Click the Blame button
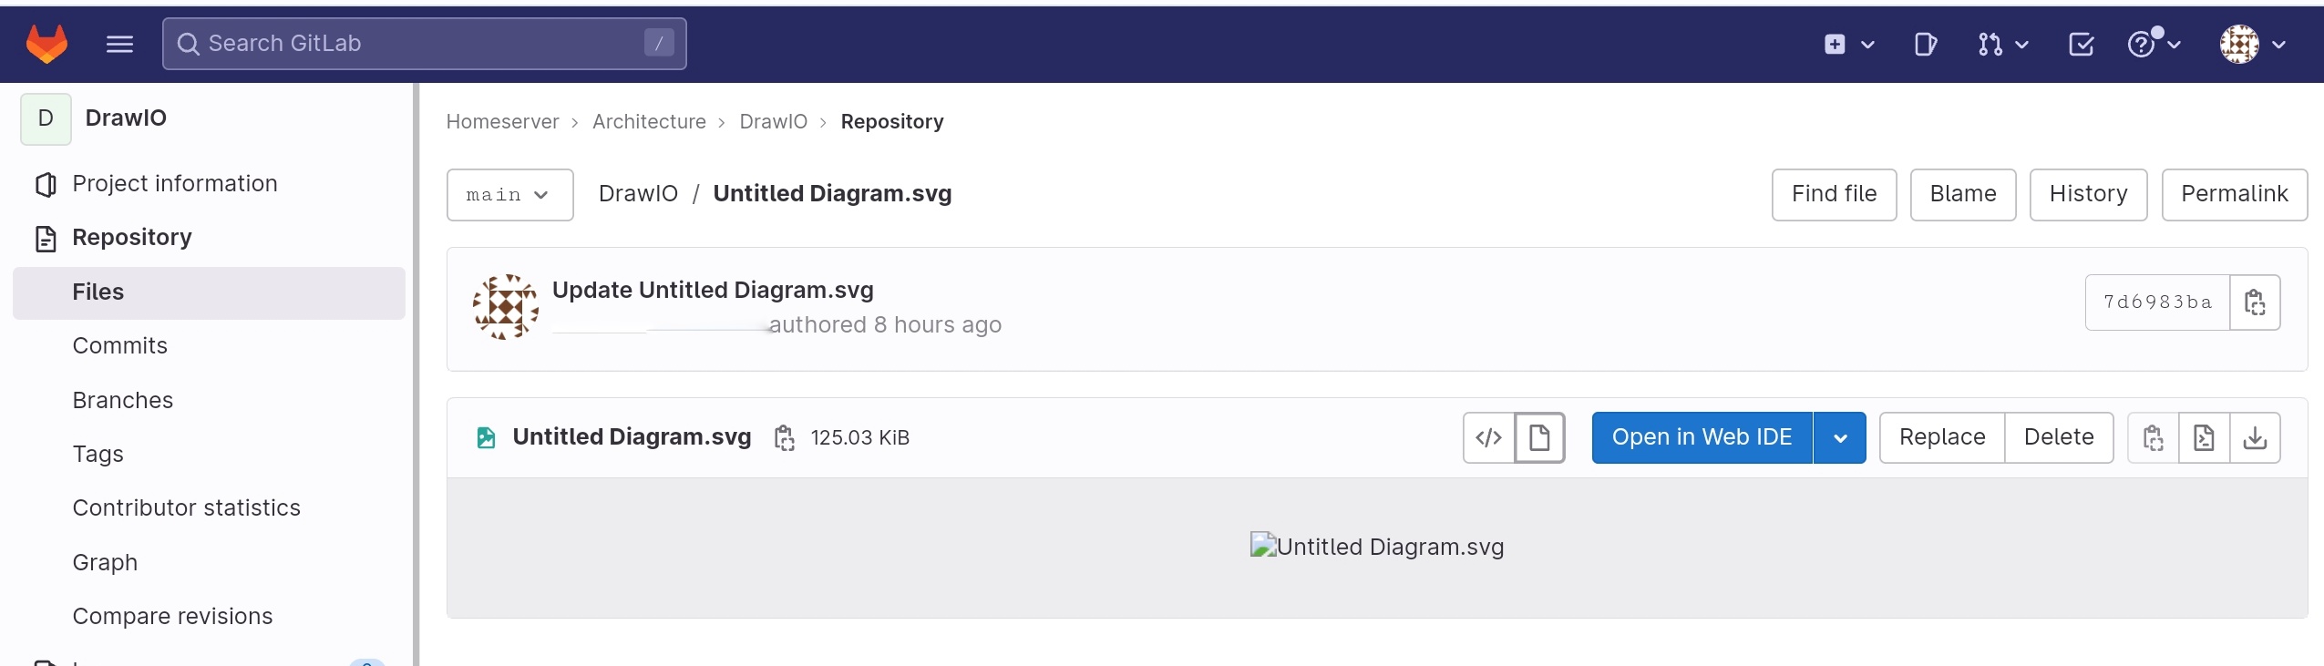2324x666 pixels. 1962,194
